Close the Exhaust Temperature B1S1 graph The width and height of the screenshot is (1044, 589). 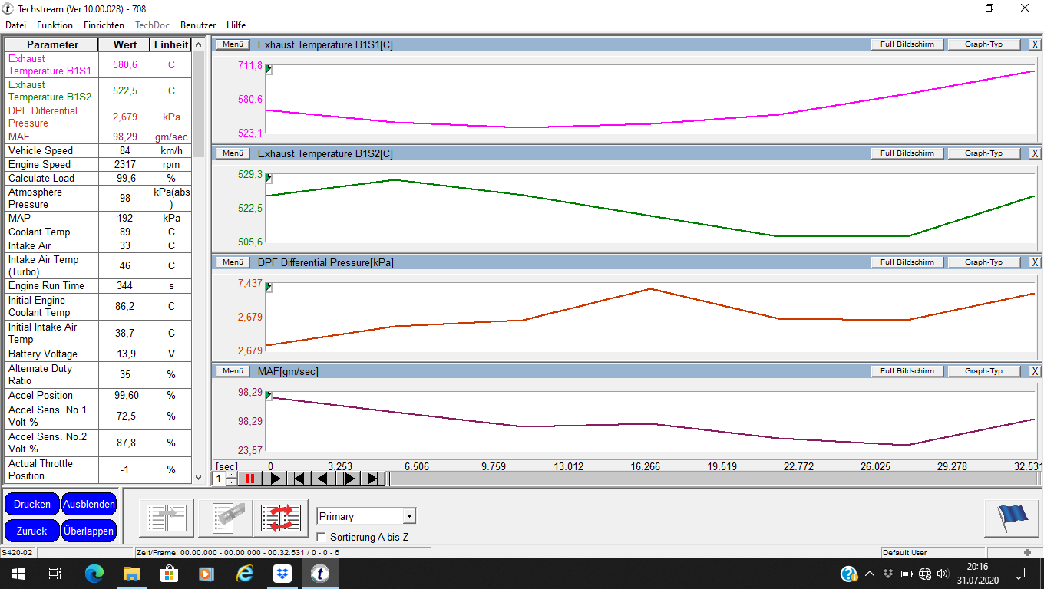[x=1035, y=44]
